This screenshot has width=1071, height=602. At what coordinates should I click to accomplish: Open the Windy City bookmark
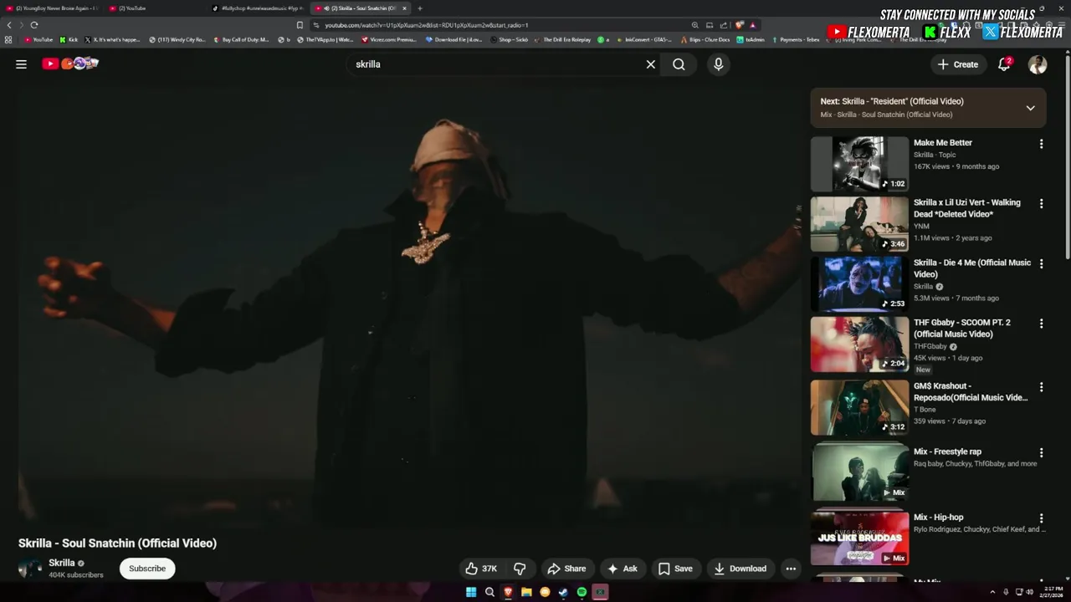tap(177, 39)
